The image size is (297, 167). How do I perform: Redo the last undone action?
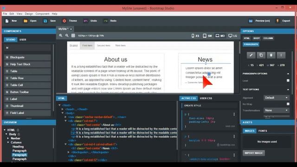[x=105, y=21]
